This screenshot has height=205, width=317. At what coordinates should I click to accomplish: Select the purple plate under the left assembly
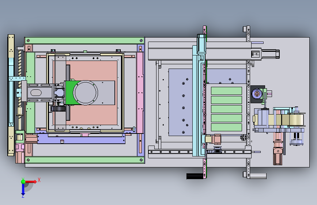[x=81, y=139]
